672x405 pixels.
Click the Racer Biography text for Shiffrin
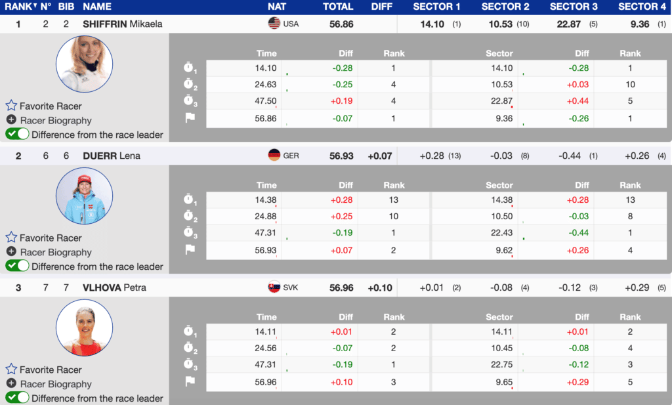[x=56, y=120]
